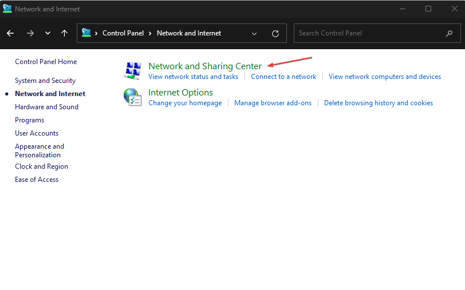465x290 pixels.
Task: Open System and Security category
Action: click(45, 81)
